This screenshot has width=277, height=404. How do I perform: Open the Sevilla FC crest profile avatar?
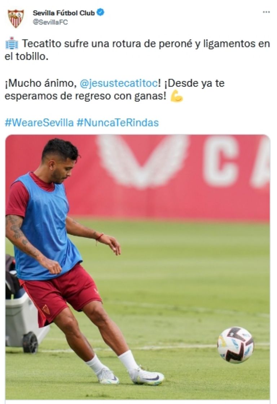(x=16, y=18)
